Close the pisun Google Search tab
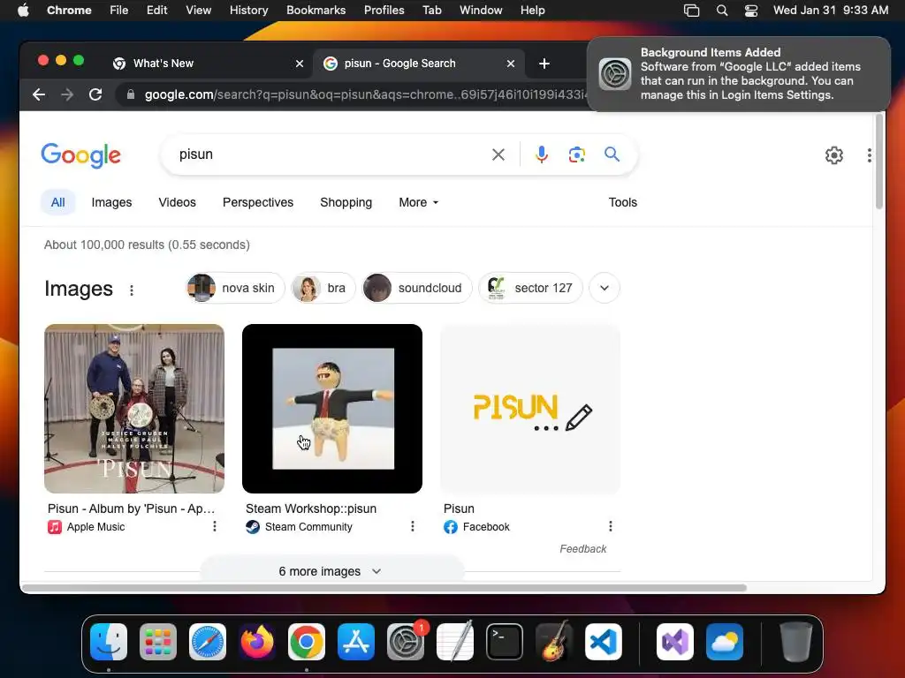905x678 pixels. pyautogui.click(x=511, y=64)
